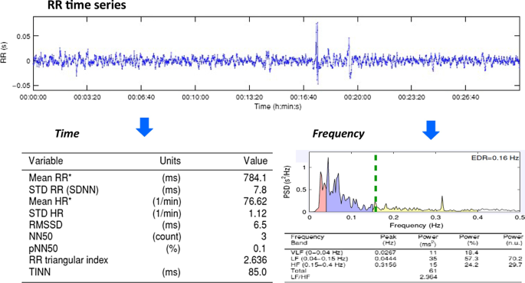Select the "STD HR" row label
525x283 pixels.
46,213
